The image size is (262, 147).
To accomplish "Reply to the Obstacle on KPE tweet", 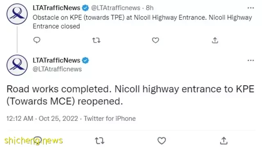I will point(37,40).
